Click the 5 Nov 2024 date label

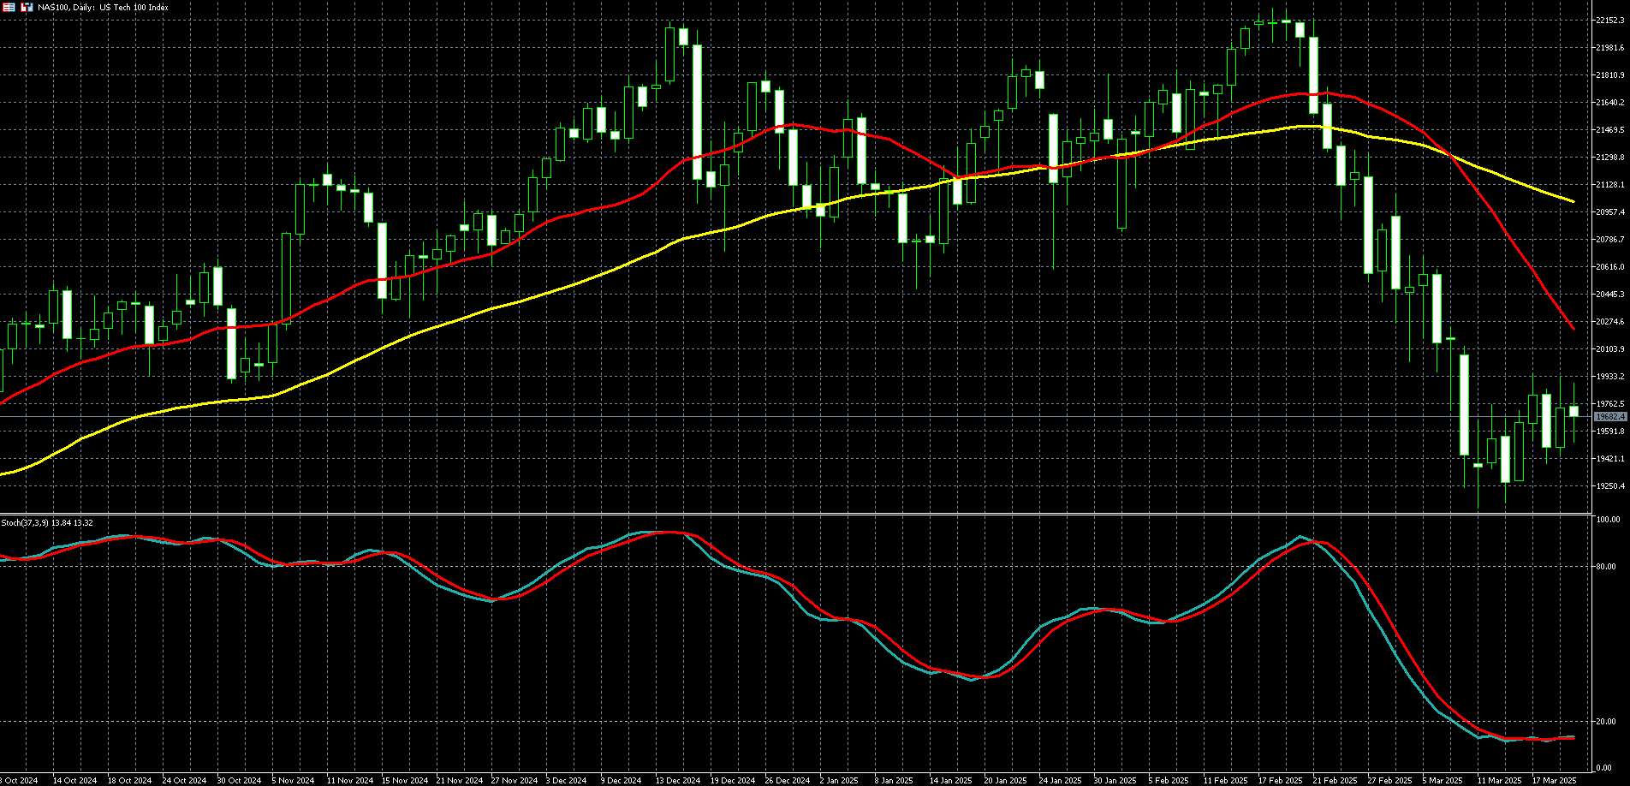(x=294, y=781)
